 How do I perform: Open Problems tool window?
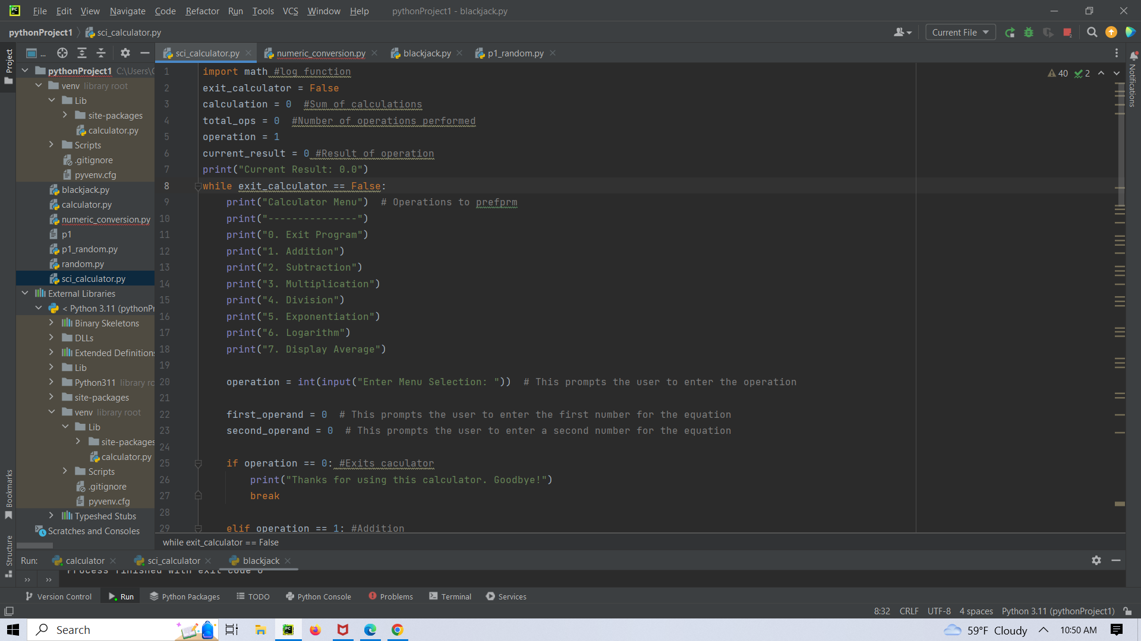(390, 596)
